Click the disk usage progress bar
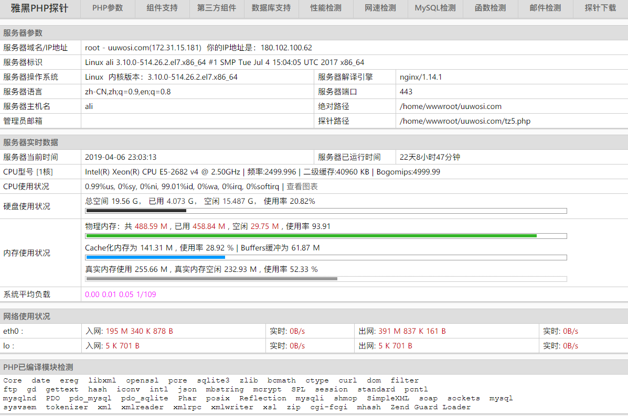628x416 pixels. (325, 211)
